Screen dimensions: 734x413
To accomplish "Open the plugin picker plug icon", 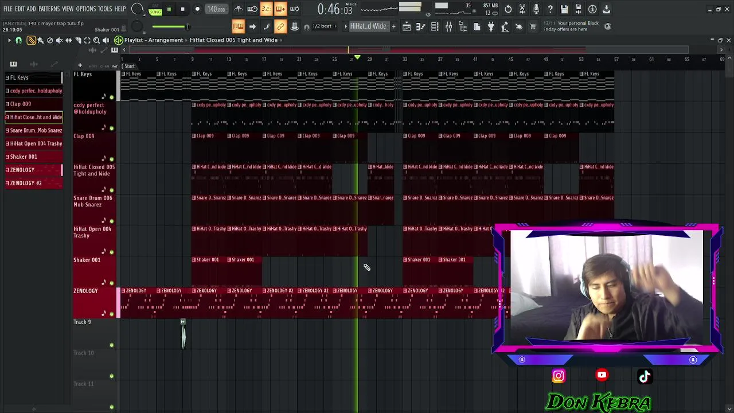I will coord(491,26).
